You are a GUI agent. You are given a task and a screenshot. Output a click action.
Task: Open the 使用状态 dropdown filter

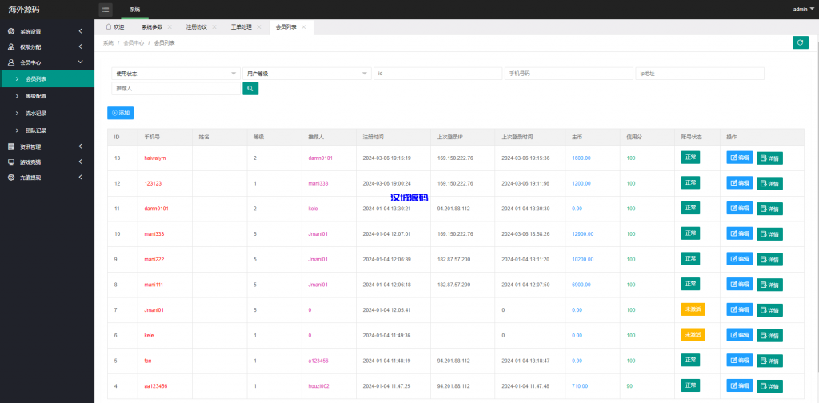(175, 74)
